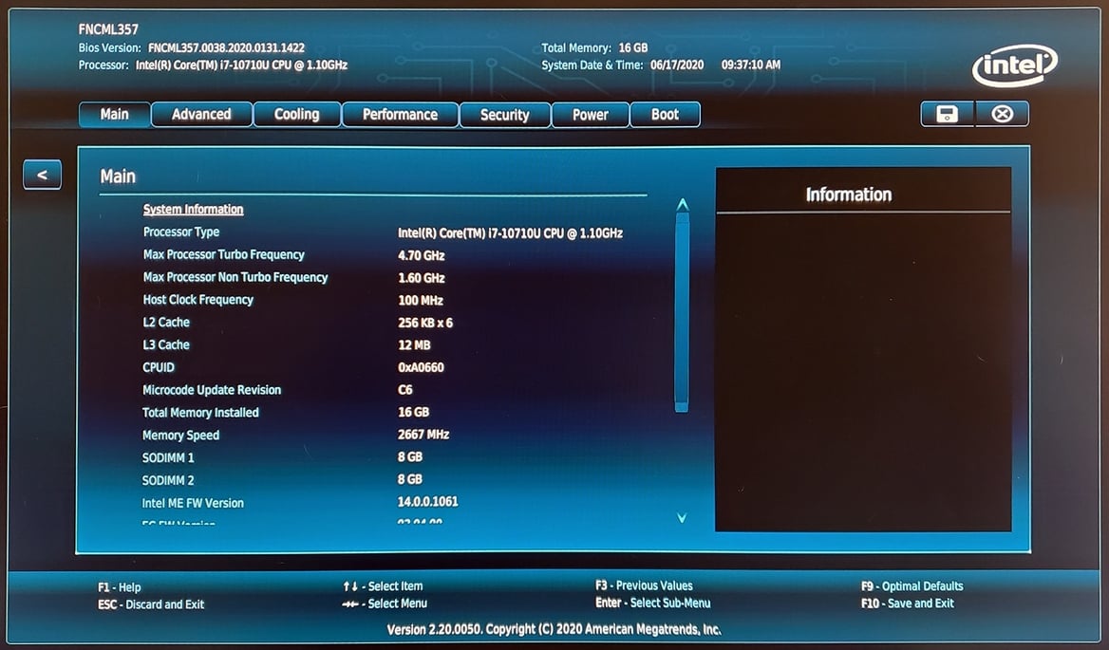This screenshot has width=1109, height=650.
Task: Click the vertical scrollbar thumb
Action: (x=682, y=311)
